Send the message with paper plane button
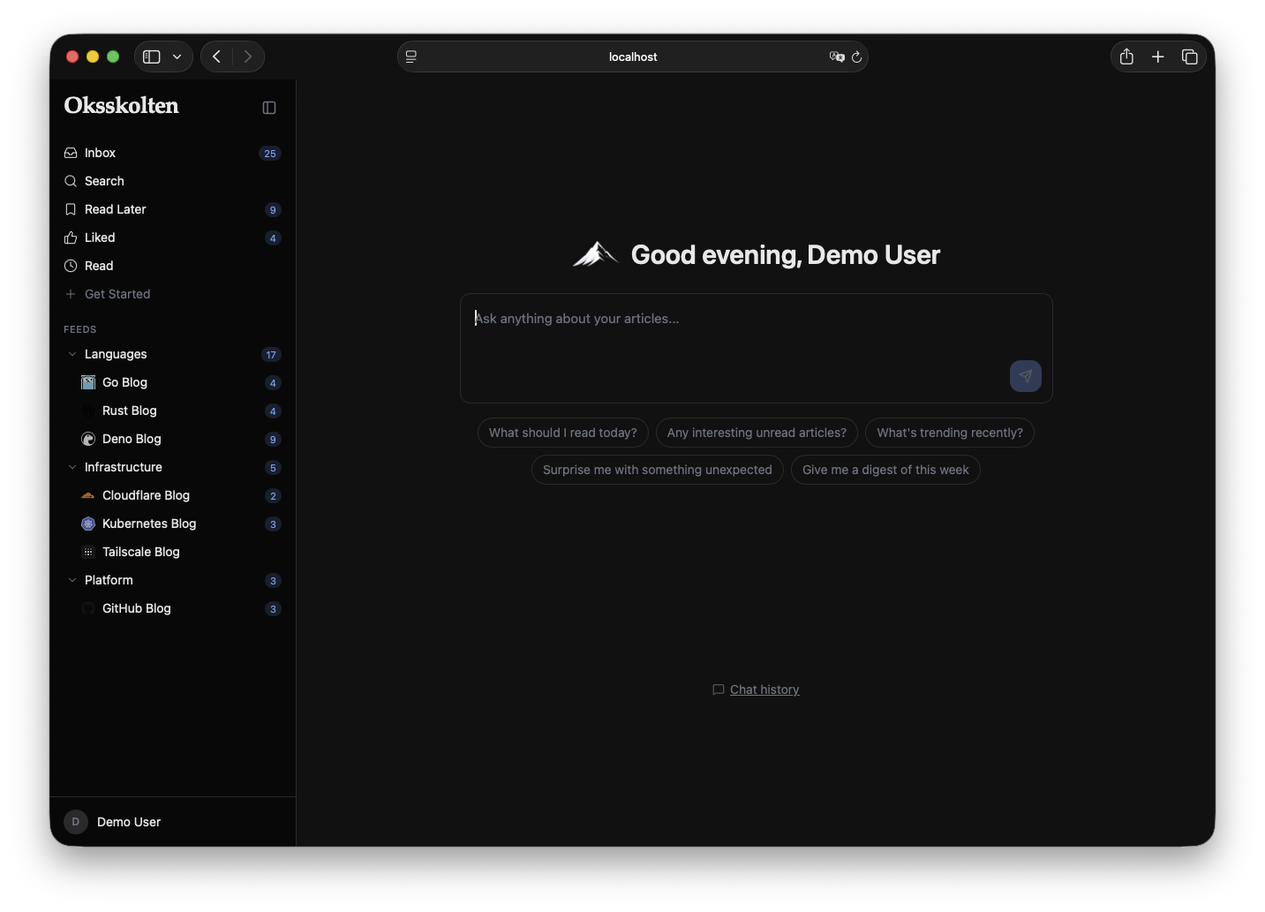This screenshot has width=1265, height=912. point(1025,376)
